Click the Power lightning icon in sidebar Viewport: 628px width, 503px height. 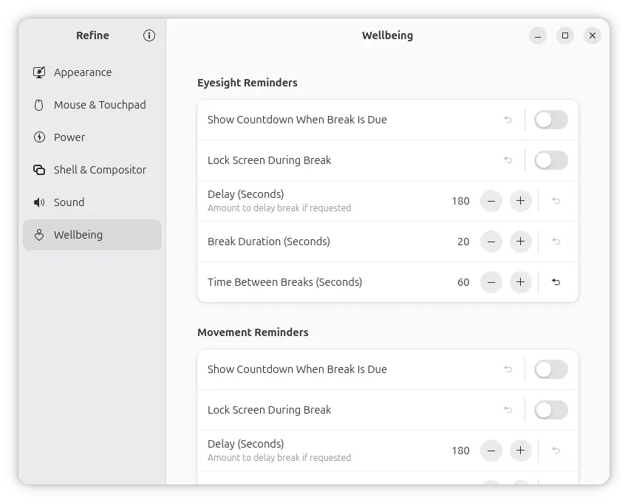point(39,137)
